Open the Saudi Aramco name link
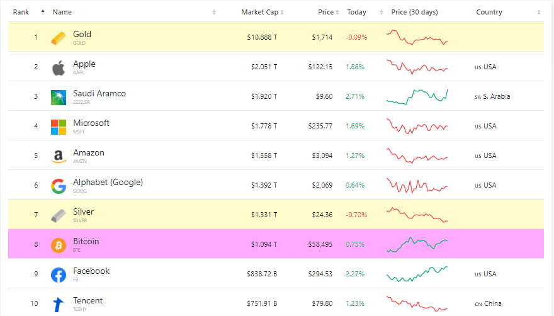This screenshot has height=316, width=554. [x=99, y=94]
